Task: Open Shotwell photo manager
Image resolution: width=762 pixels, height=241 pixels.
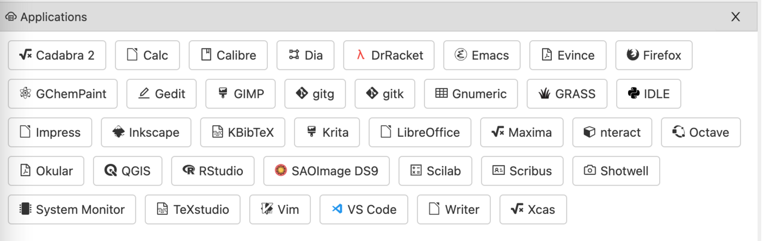Action: pos(616,171)
